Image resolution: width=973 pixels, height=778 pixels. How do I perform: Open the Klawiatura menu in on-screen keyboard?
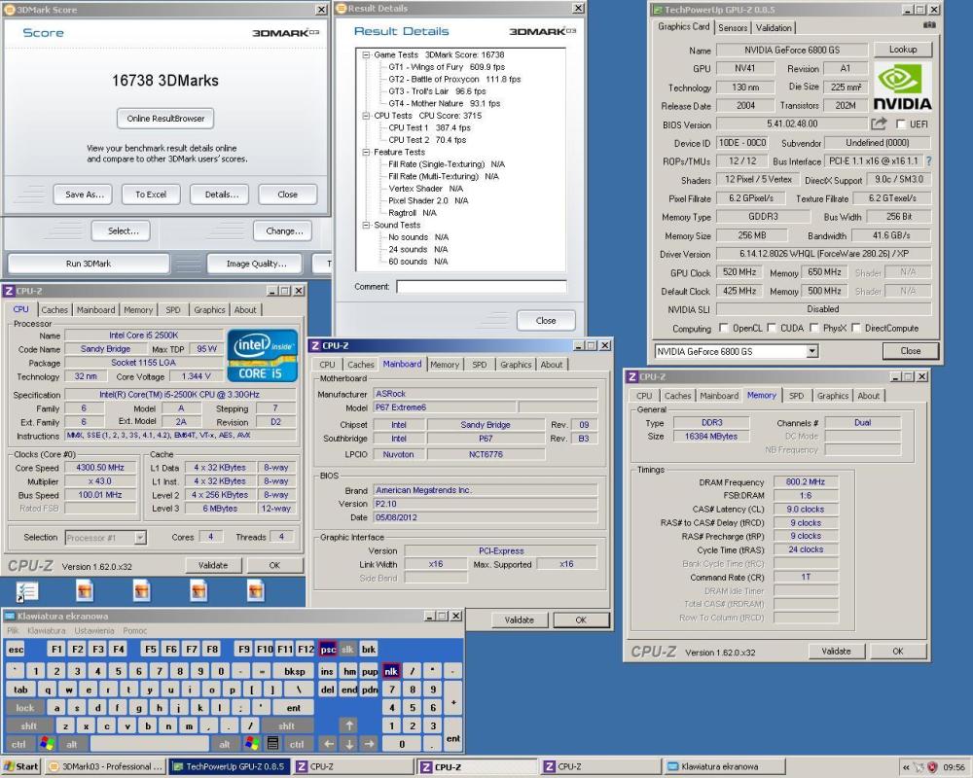pos(47,630)
